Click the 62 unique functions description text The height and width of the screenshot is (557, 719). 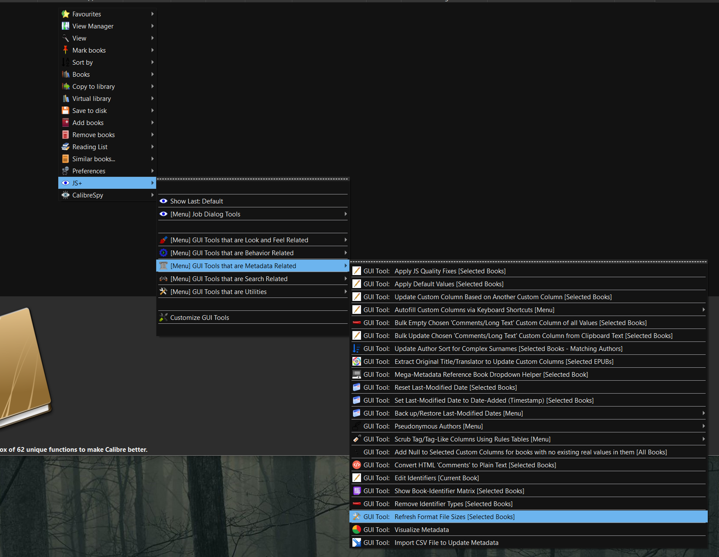pyautogui.click(x=74, y=450)
